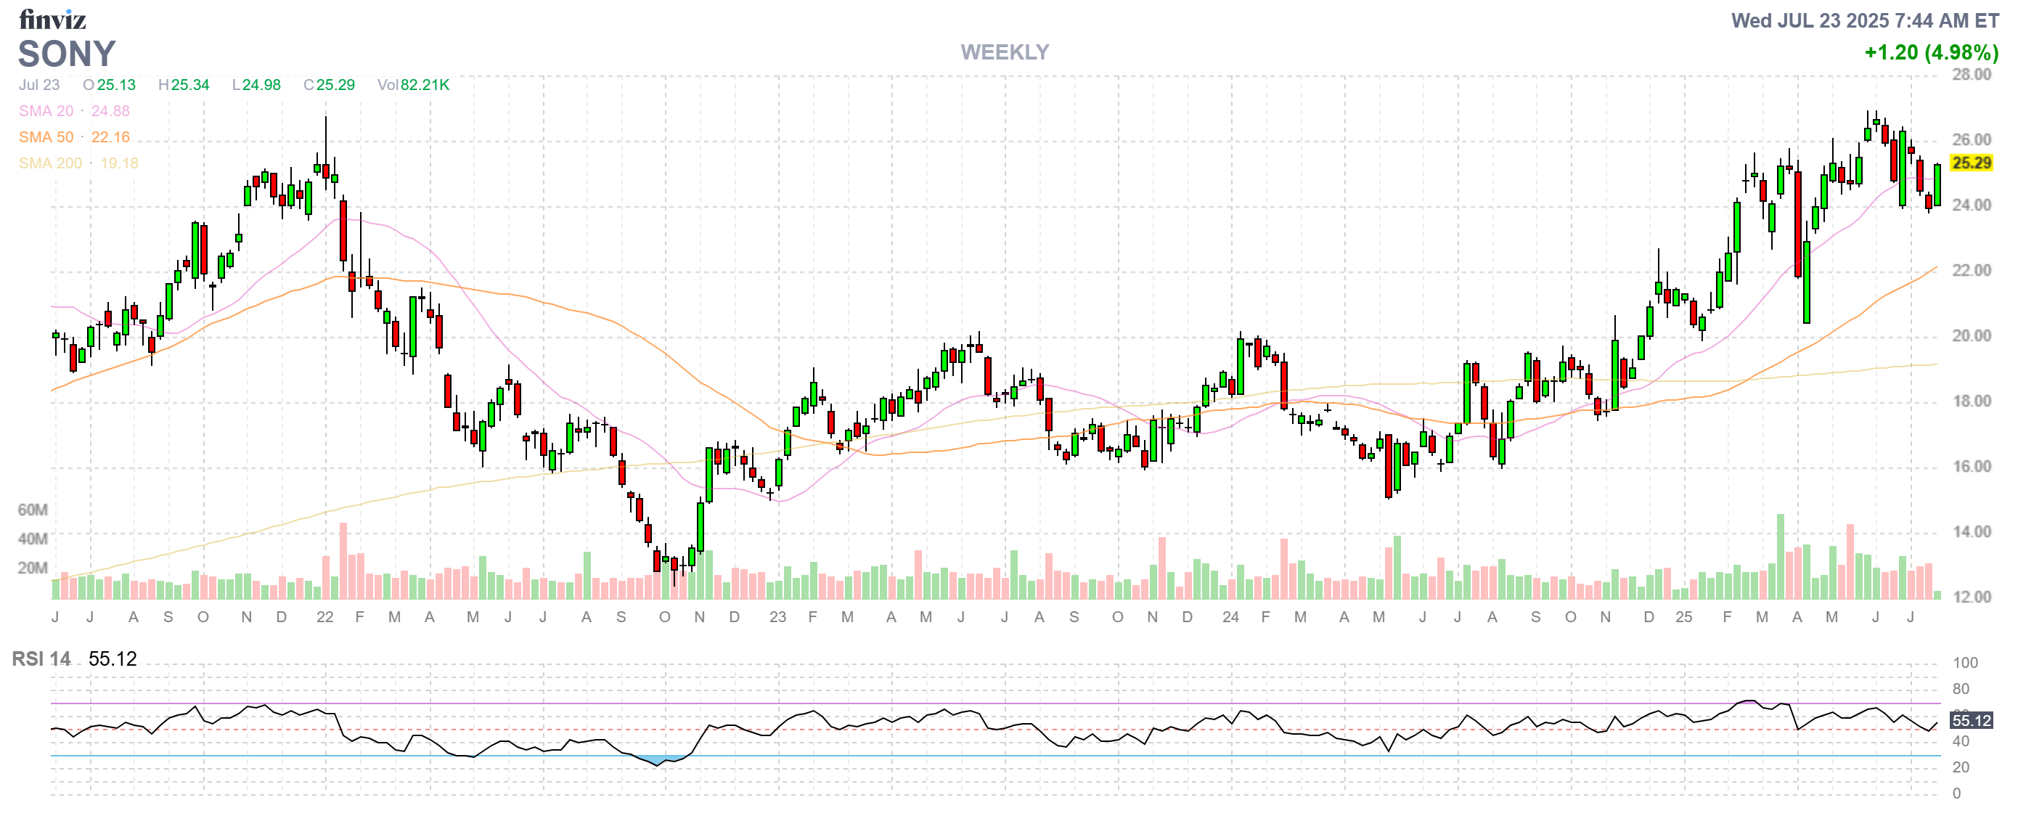Viewport: 2018px width, 816px height.
Task: Click the 24 year marker on time axis
Action: pos(1230,617)
